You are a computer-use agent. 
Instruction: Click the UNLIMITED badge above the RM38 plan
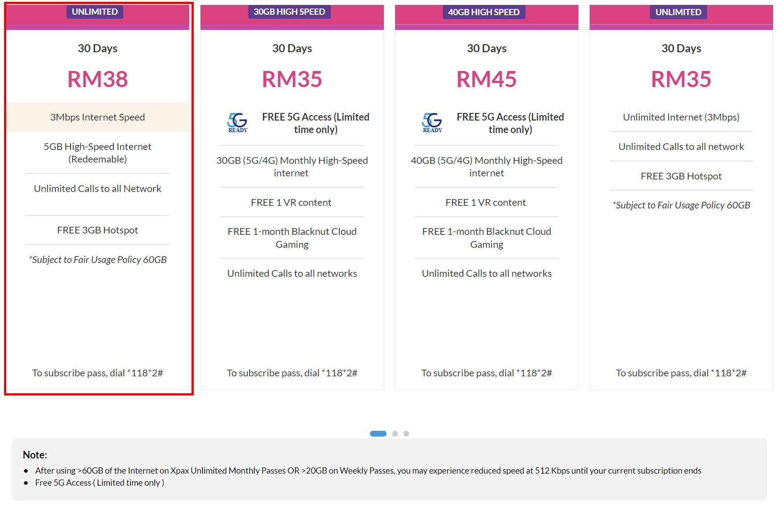coord(95,12)
